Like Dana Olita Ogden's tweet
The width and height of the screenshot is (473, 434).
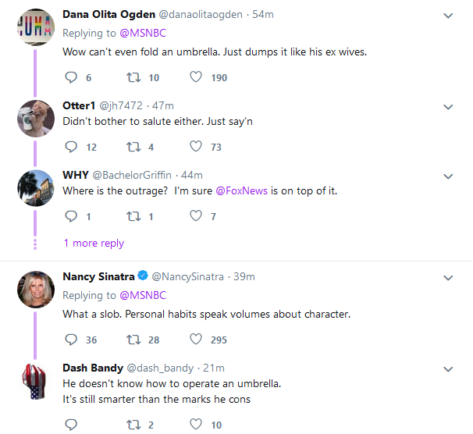pyautogui.click(x=196, y=77)
